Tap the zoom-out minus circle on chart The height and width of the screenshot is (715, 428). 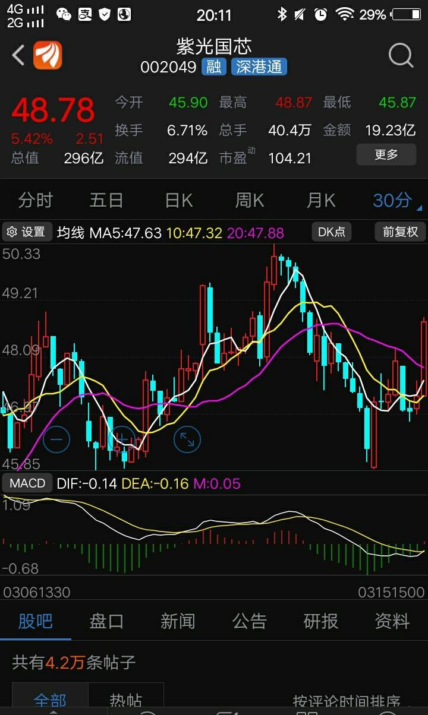[56, 439]
